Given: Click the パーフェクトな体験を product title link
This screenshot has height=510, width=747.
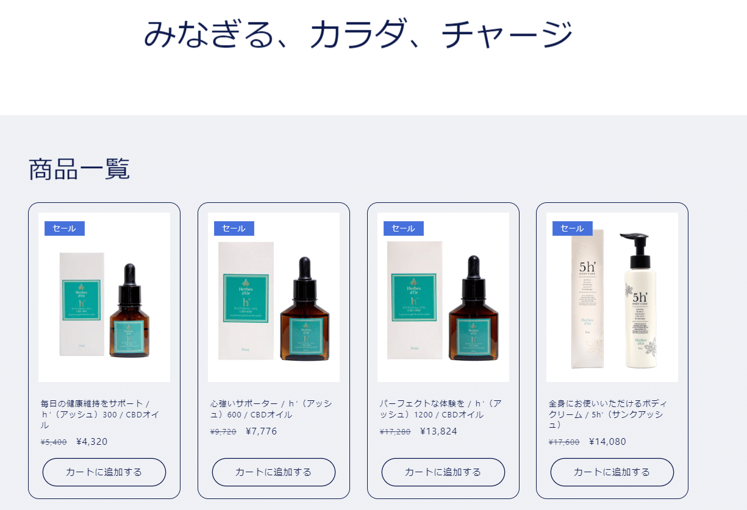Looking at the screenshot, I should [x=440, y=409].
